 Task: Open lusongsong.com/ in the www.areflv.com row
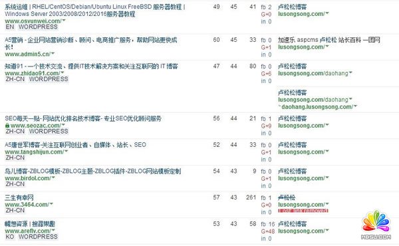(x=301, y=231)
